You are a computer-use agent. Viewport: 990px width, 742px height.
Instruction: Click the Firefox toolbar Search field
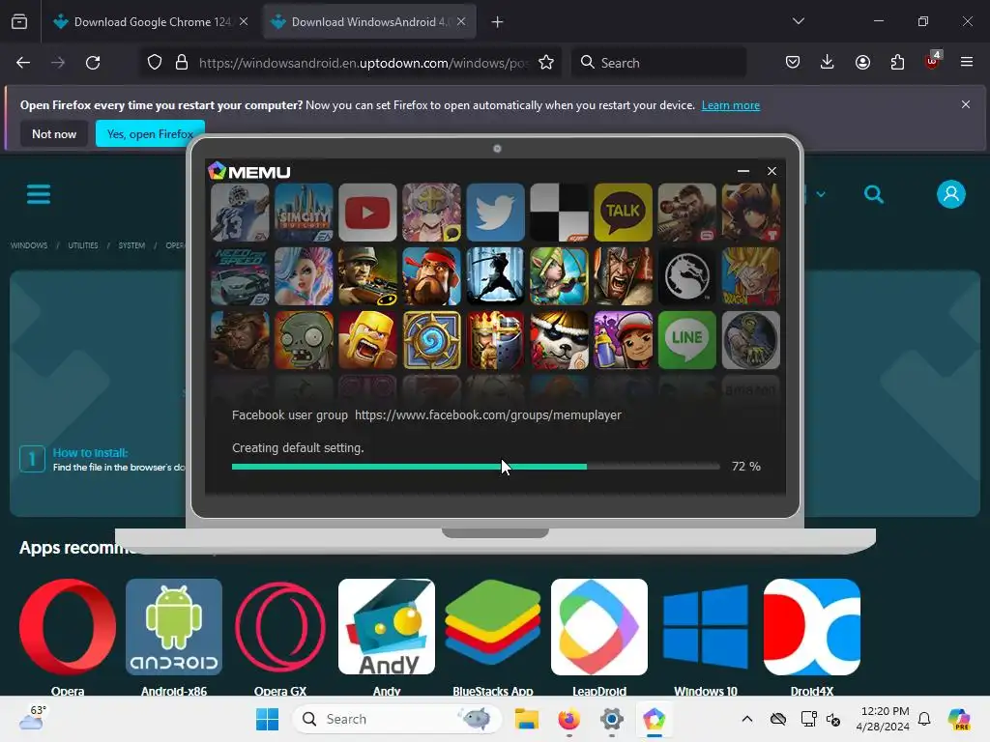click(x=659, y=63)
